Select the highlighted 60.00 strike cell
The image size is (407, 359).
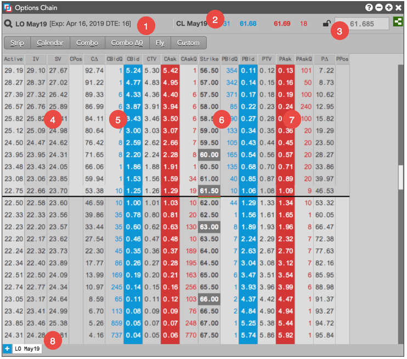(209, 155)
